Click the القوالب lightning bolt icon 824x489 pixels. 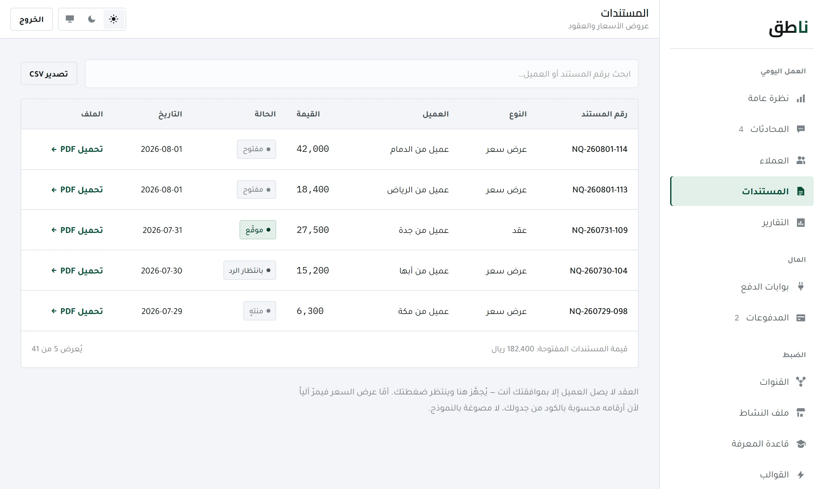801,475
